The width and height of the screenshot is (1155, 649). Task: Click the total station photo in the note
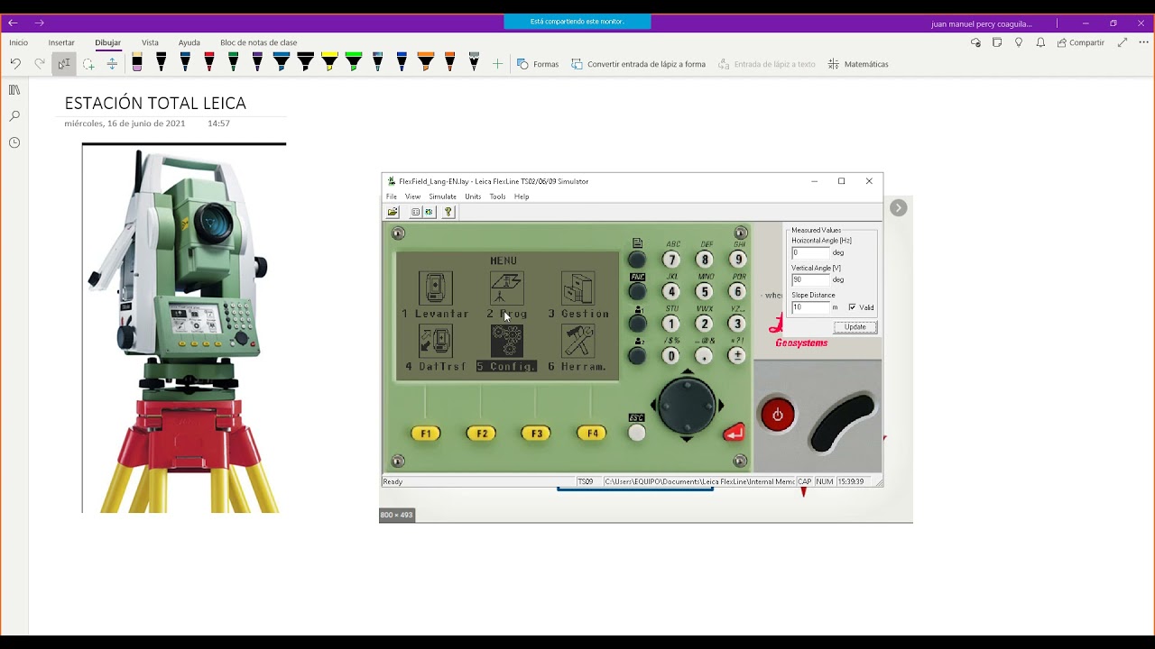pyautogui.click(x=184, y=329)
